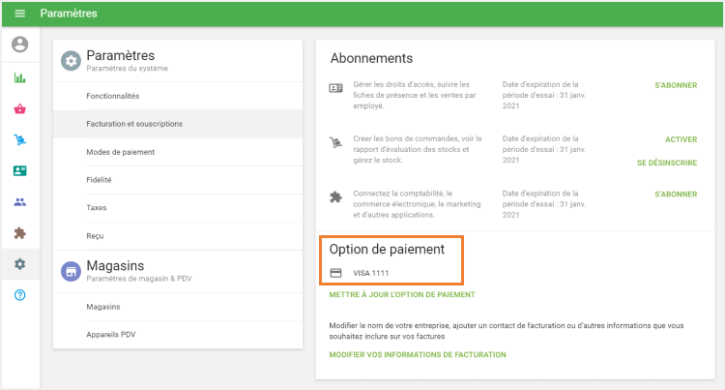Click S'ABONNER for integrations
725x390 pixels.
click(x=676, y=194)
